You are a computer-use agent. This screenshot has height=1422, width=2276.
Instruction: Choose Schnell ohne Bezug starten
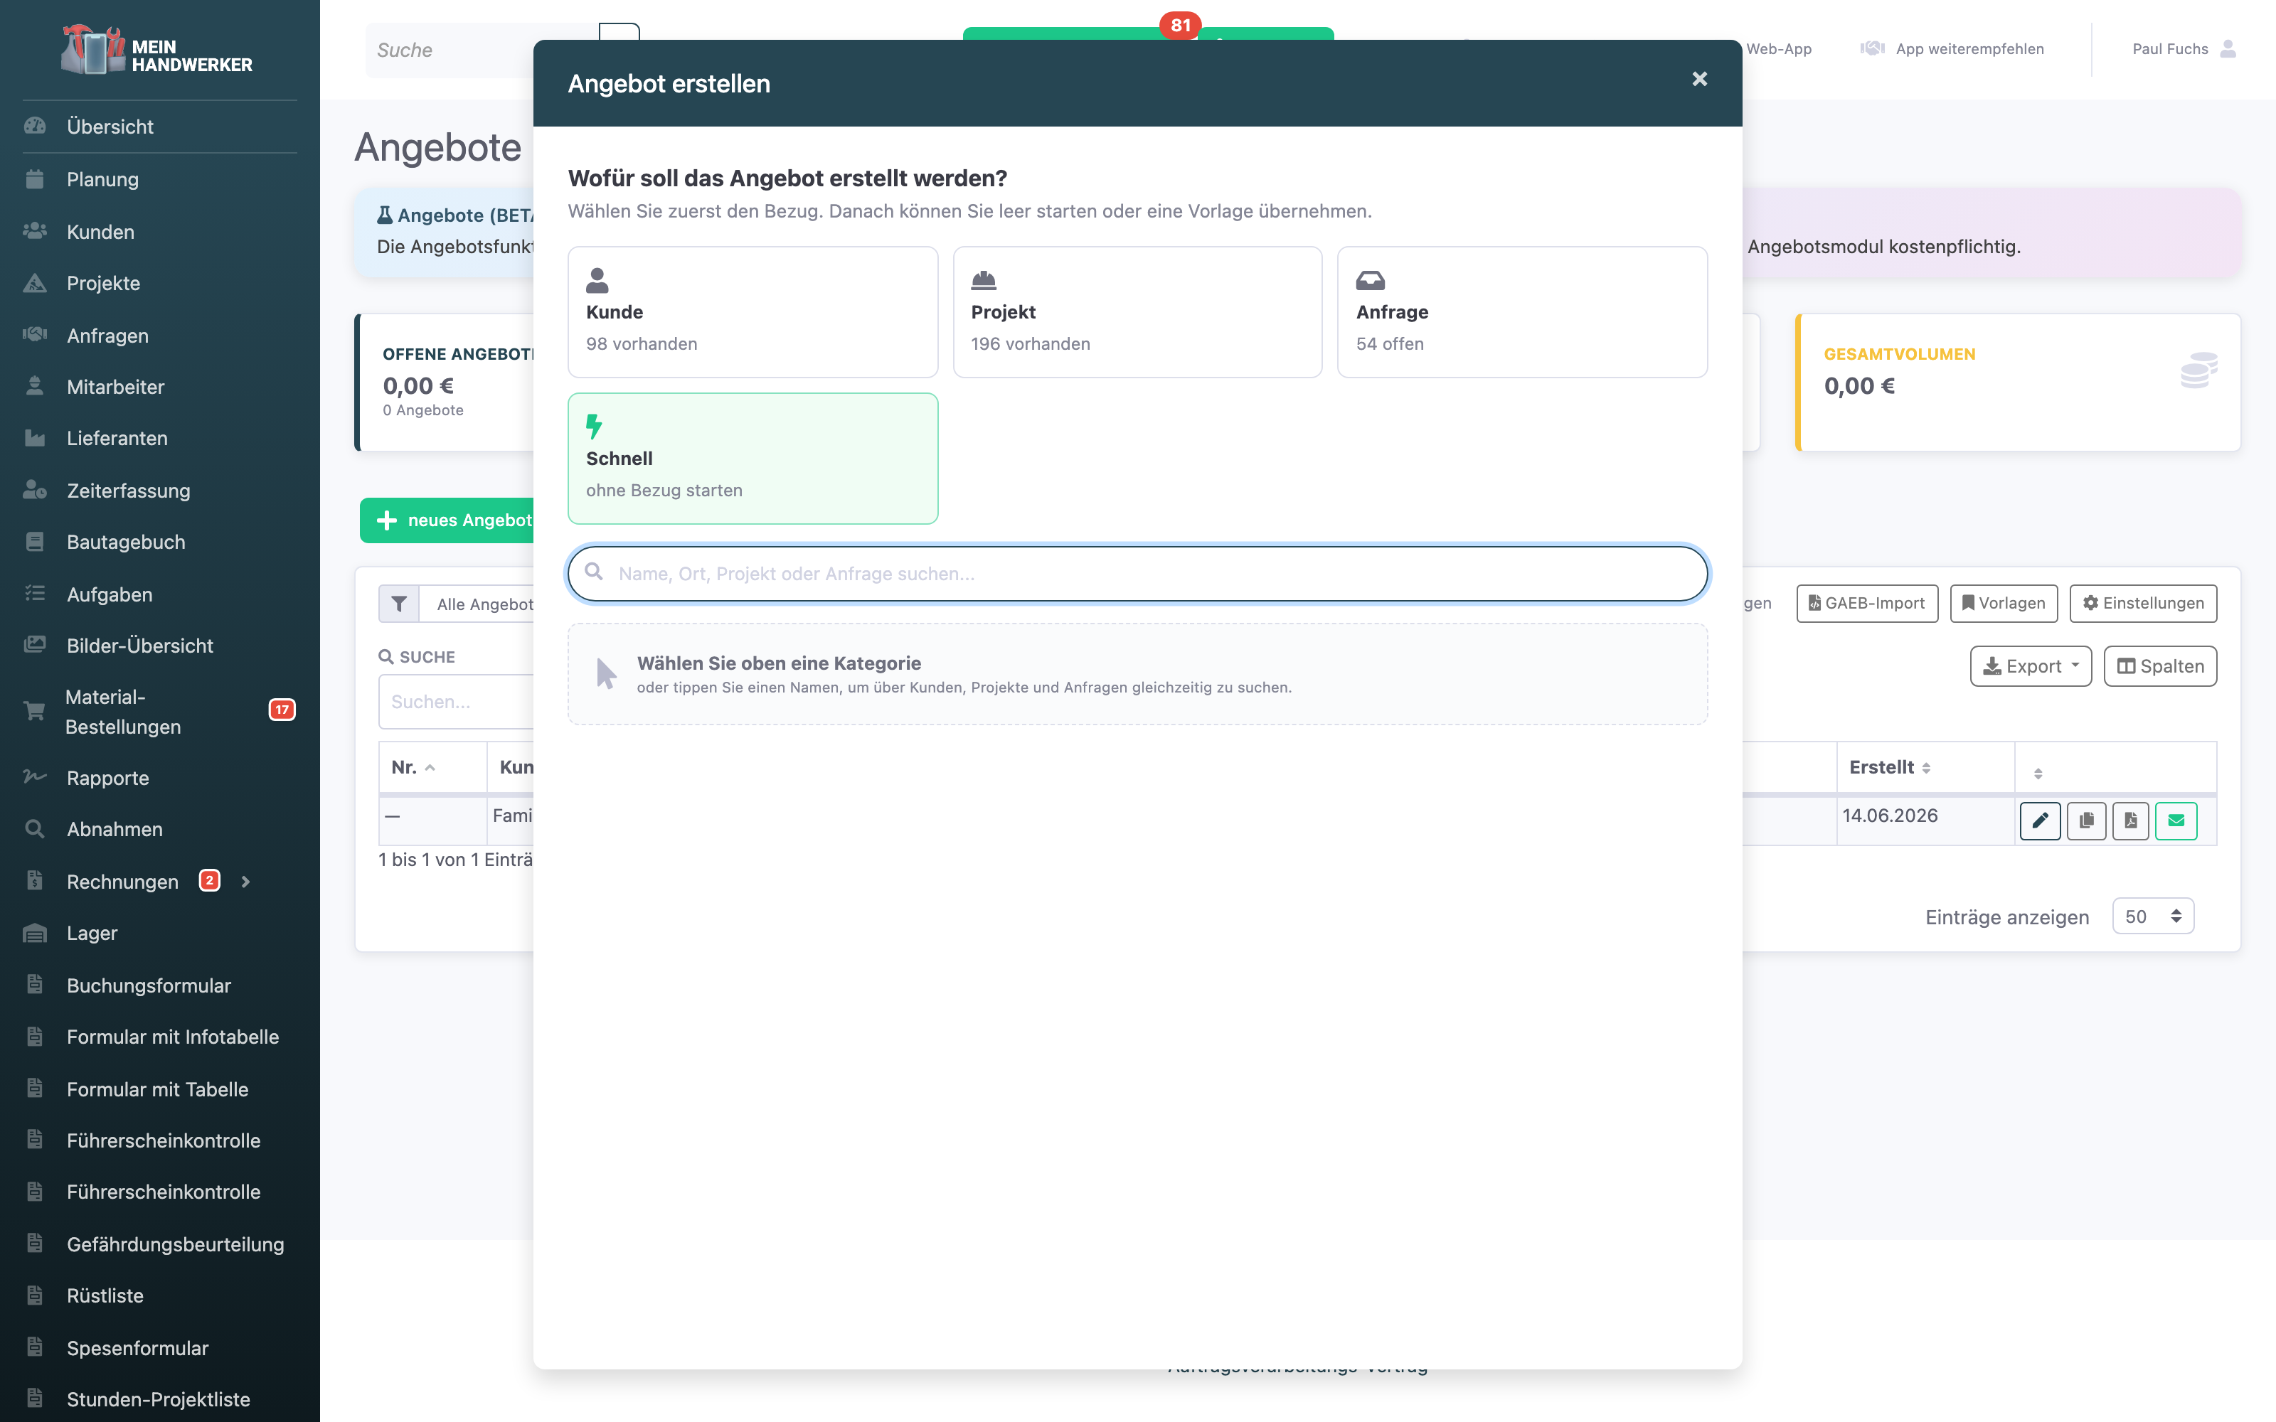(x=753, y=458)
